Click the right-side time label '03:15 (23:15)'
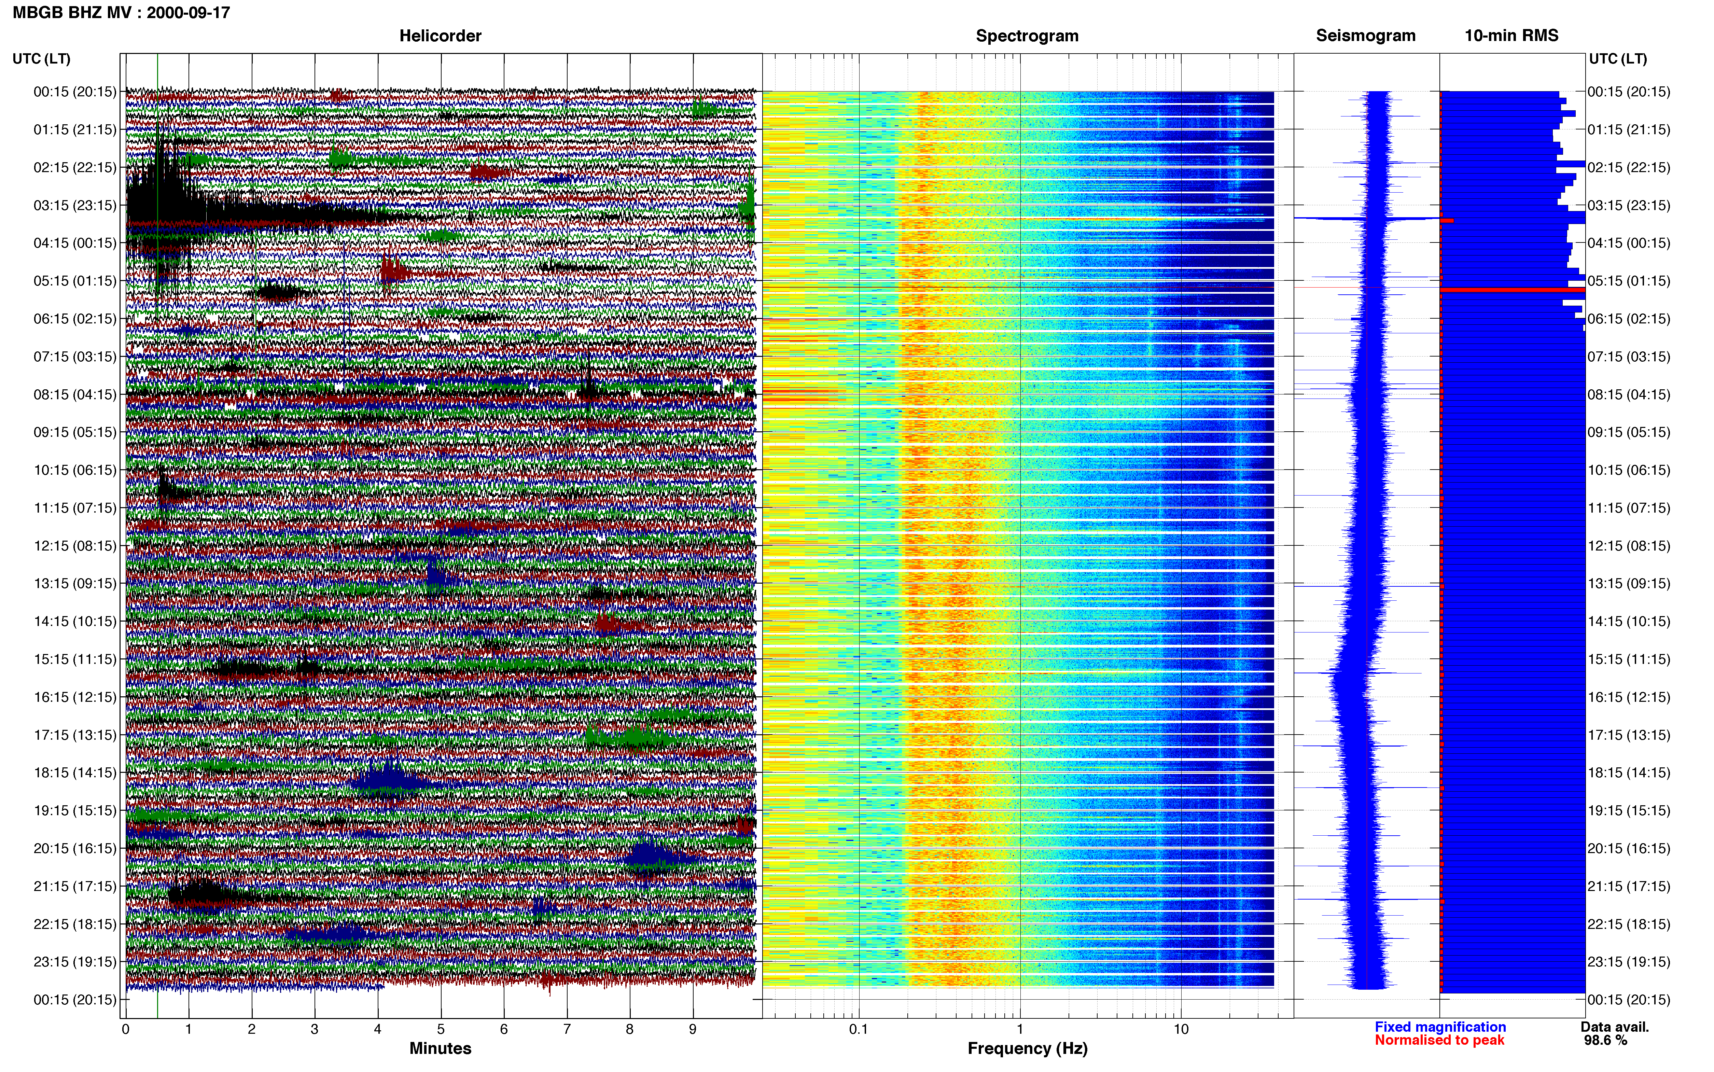This screenshot has height=1072, width=1714. click(1629, 206)
